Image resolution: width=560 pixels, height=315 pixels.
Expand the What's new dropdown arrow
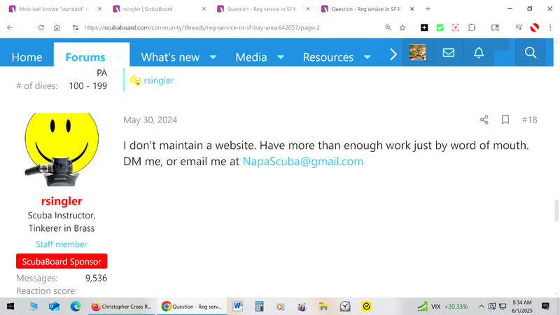click(213, 57)
